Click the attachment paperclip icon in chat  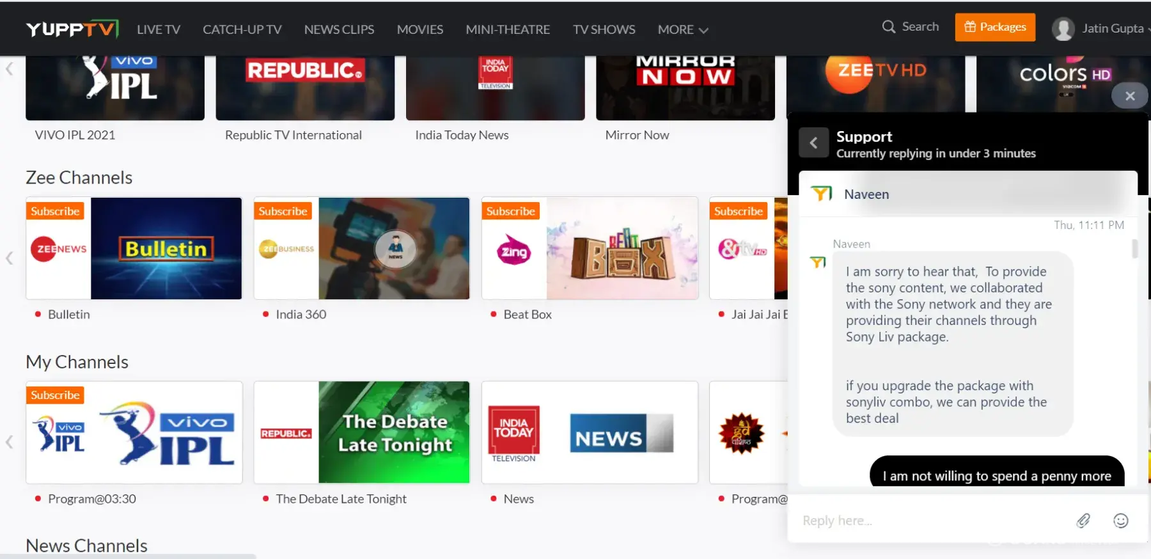[1083, 521]
